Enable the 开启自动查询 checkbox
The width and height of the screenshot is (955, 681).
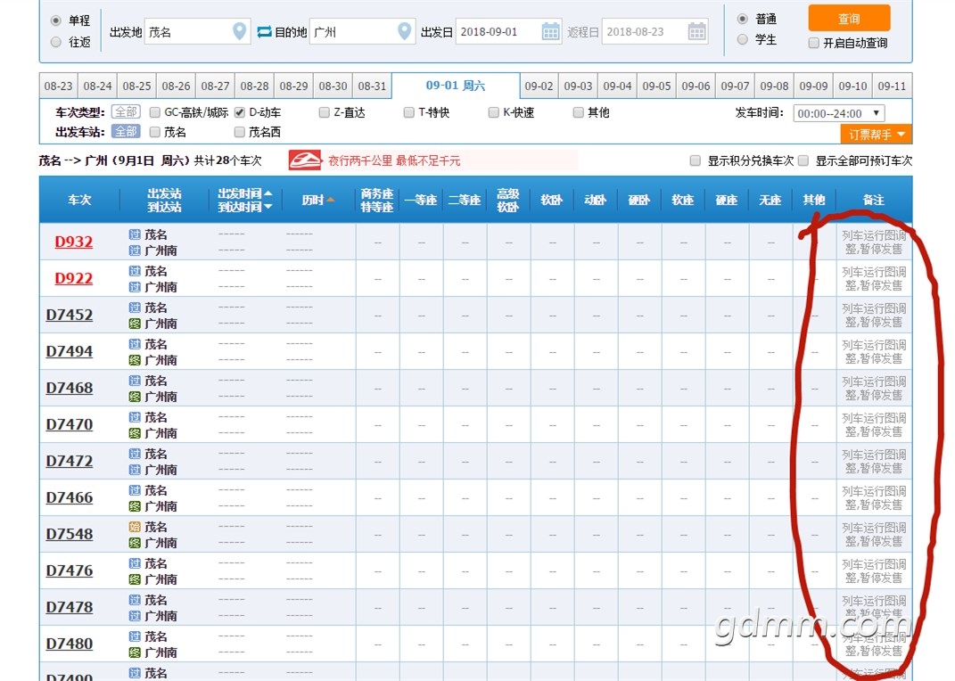(814, 43)
